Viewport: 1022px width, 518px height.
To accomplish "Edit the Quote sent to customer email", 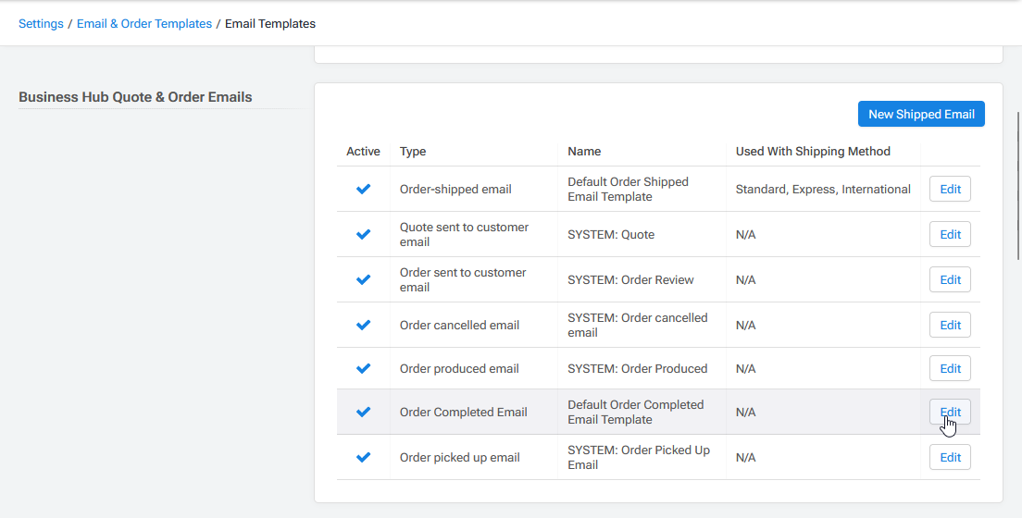I will click(x=950, y=235).
